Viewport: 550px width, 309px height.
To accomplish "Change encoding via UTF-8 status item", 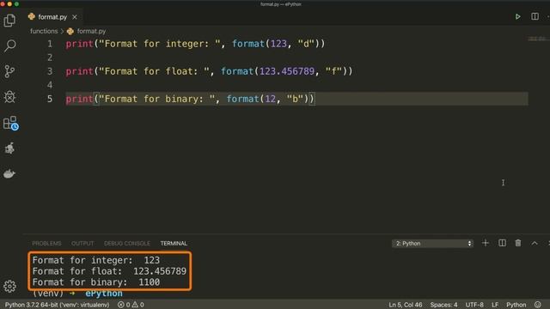I will [x=474, y=305].
